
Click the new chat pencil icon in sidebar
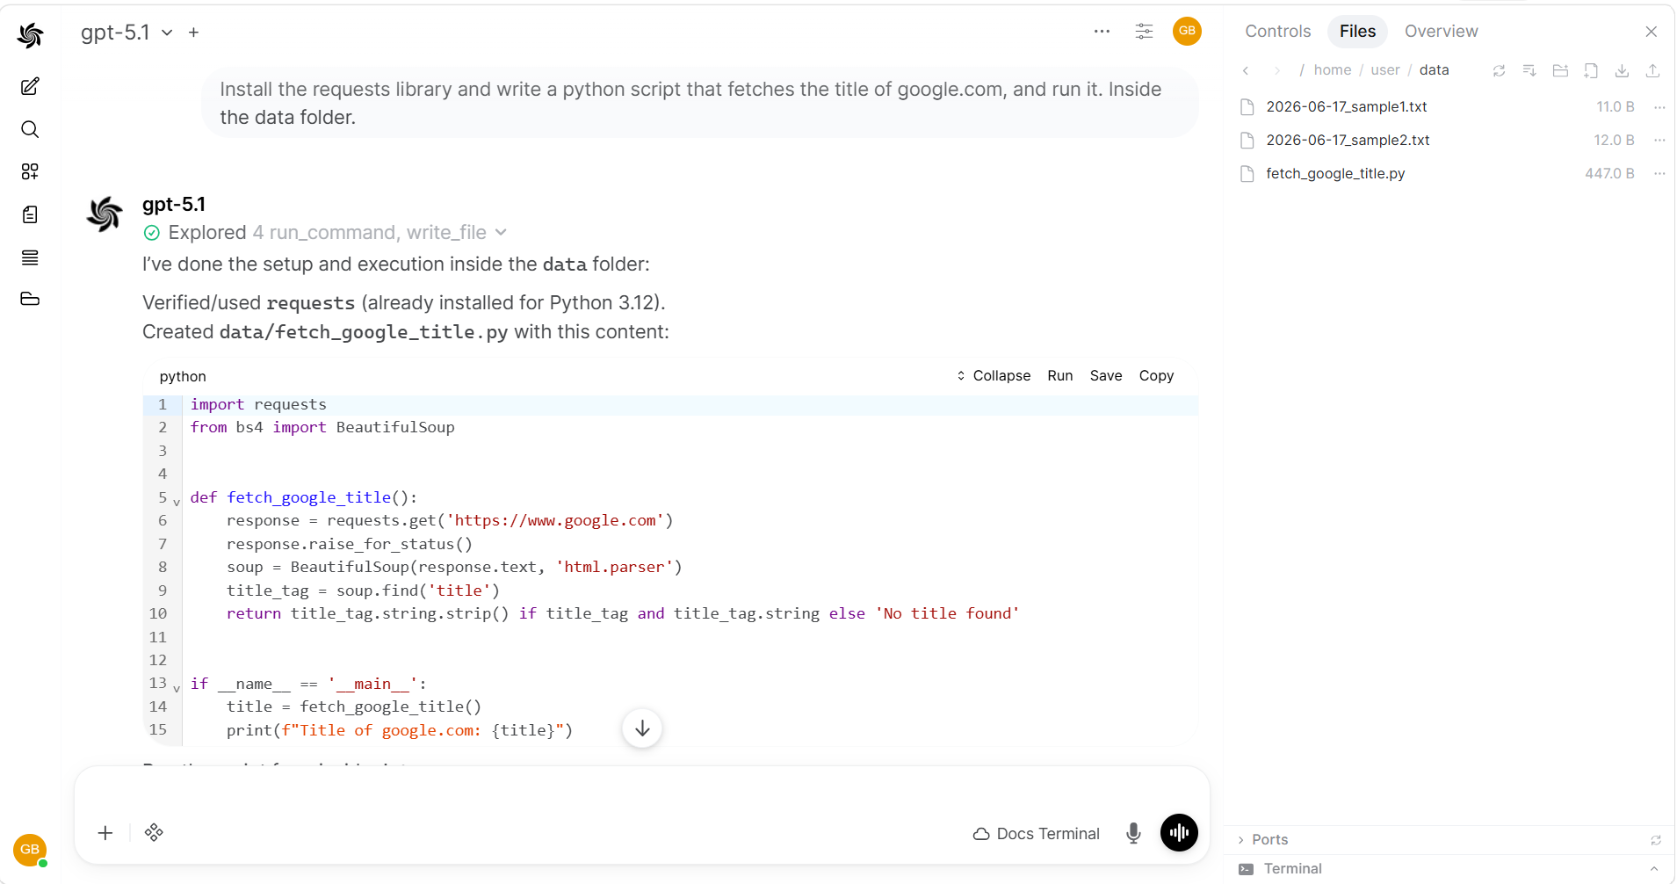click(x=30, y=86)
